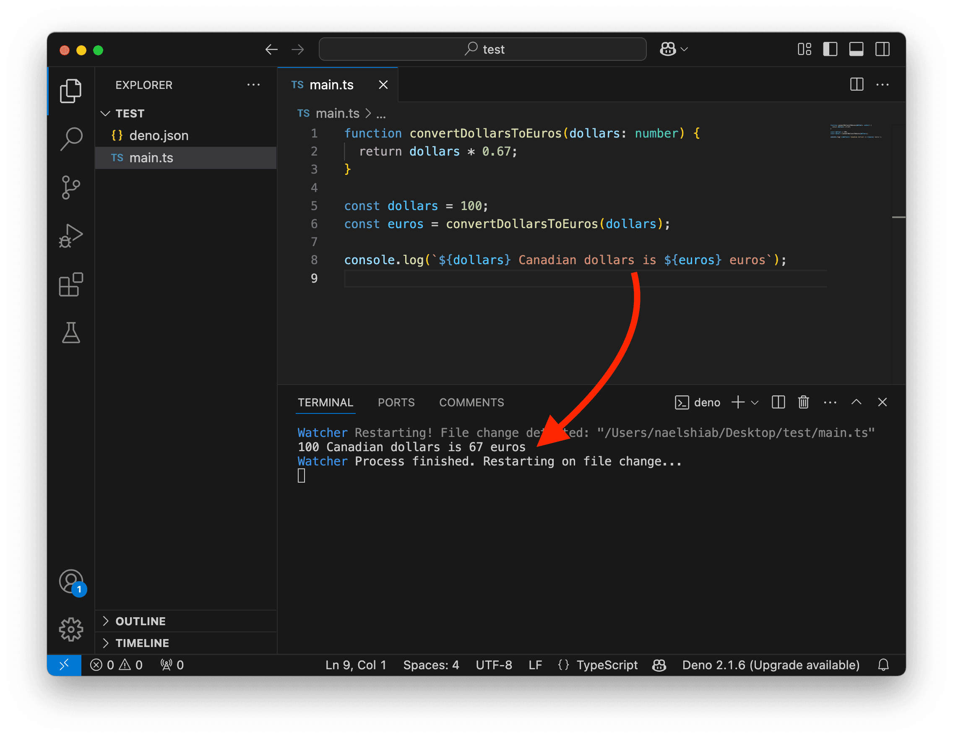Image resolution: width=953 pixels, height=738 pixels.
Task: Open the Copilot menu in title bar
Action: pyautogui.click(x=673, y=49)
